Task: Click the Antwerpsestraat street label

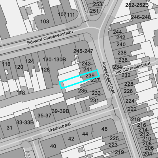Action: [x=108, y=77]
